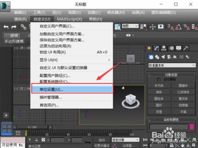The image size is (198, 148).
Task: Toggle the 3D snaps icon
Action: pos(170,27)
